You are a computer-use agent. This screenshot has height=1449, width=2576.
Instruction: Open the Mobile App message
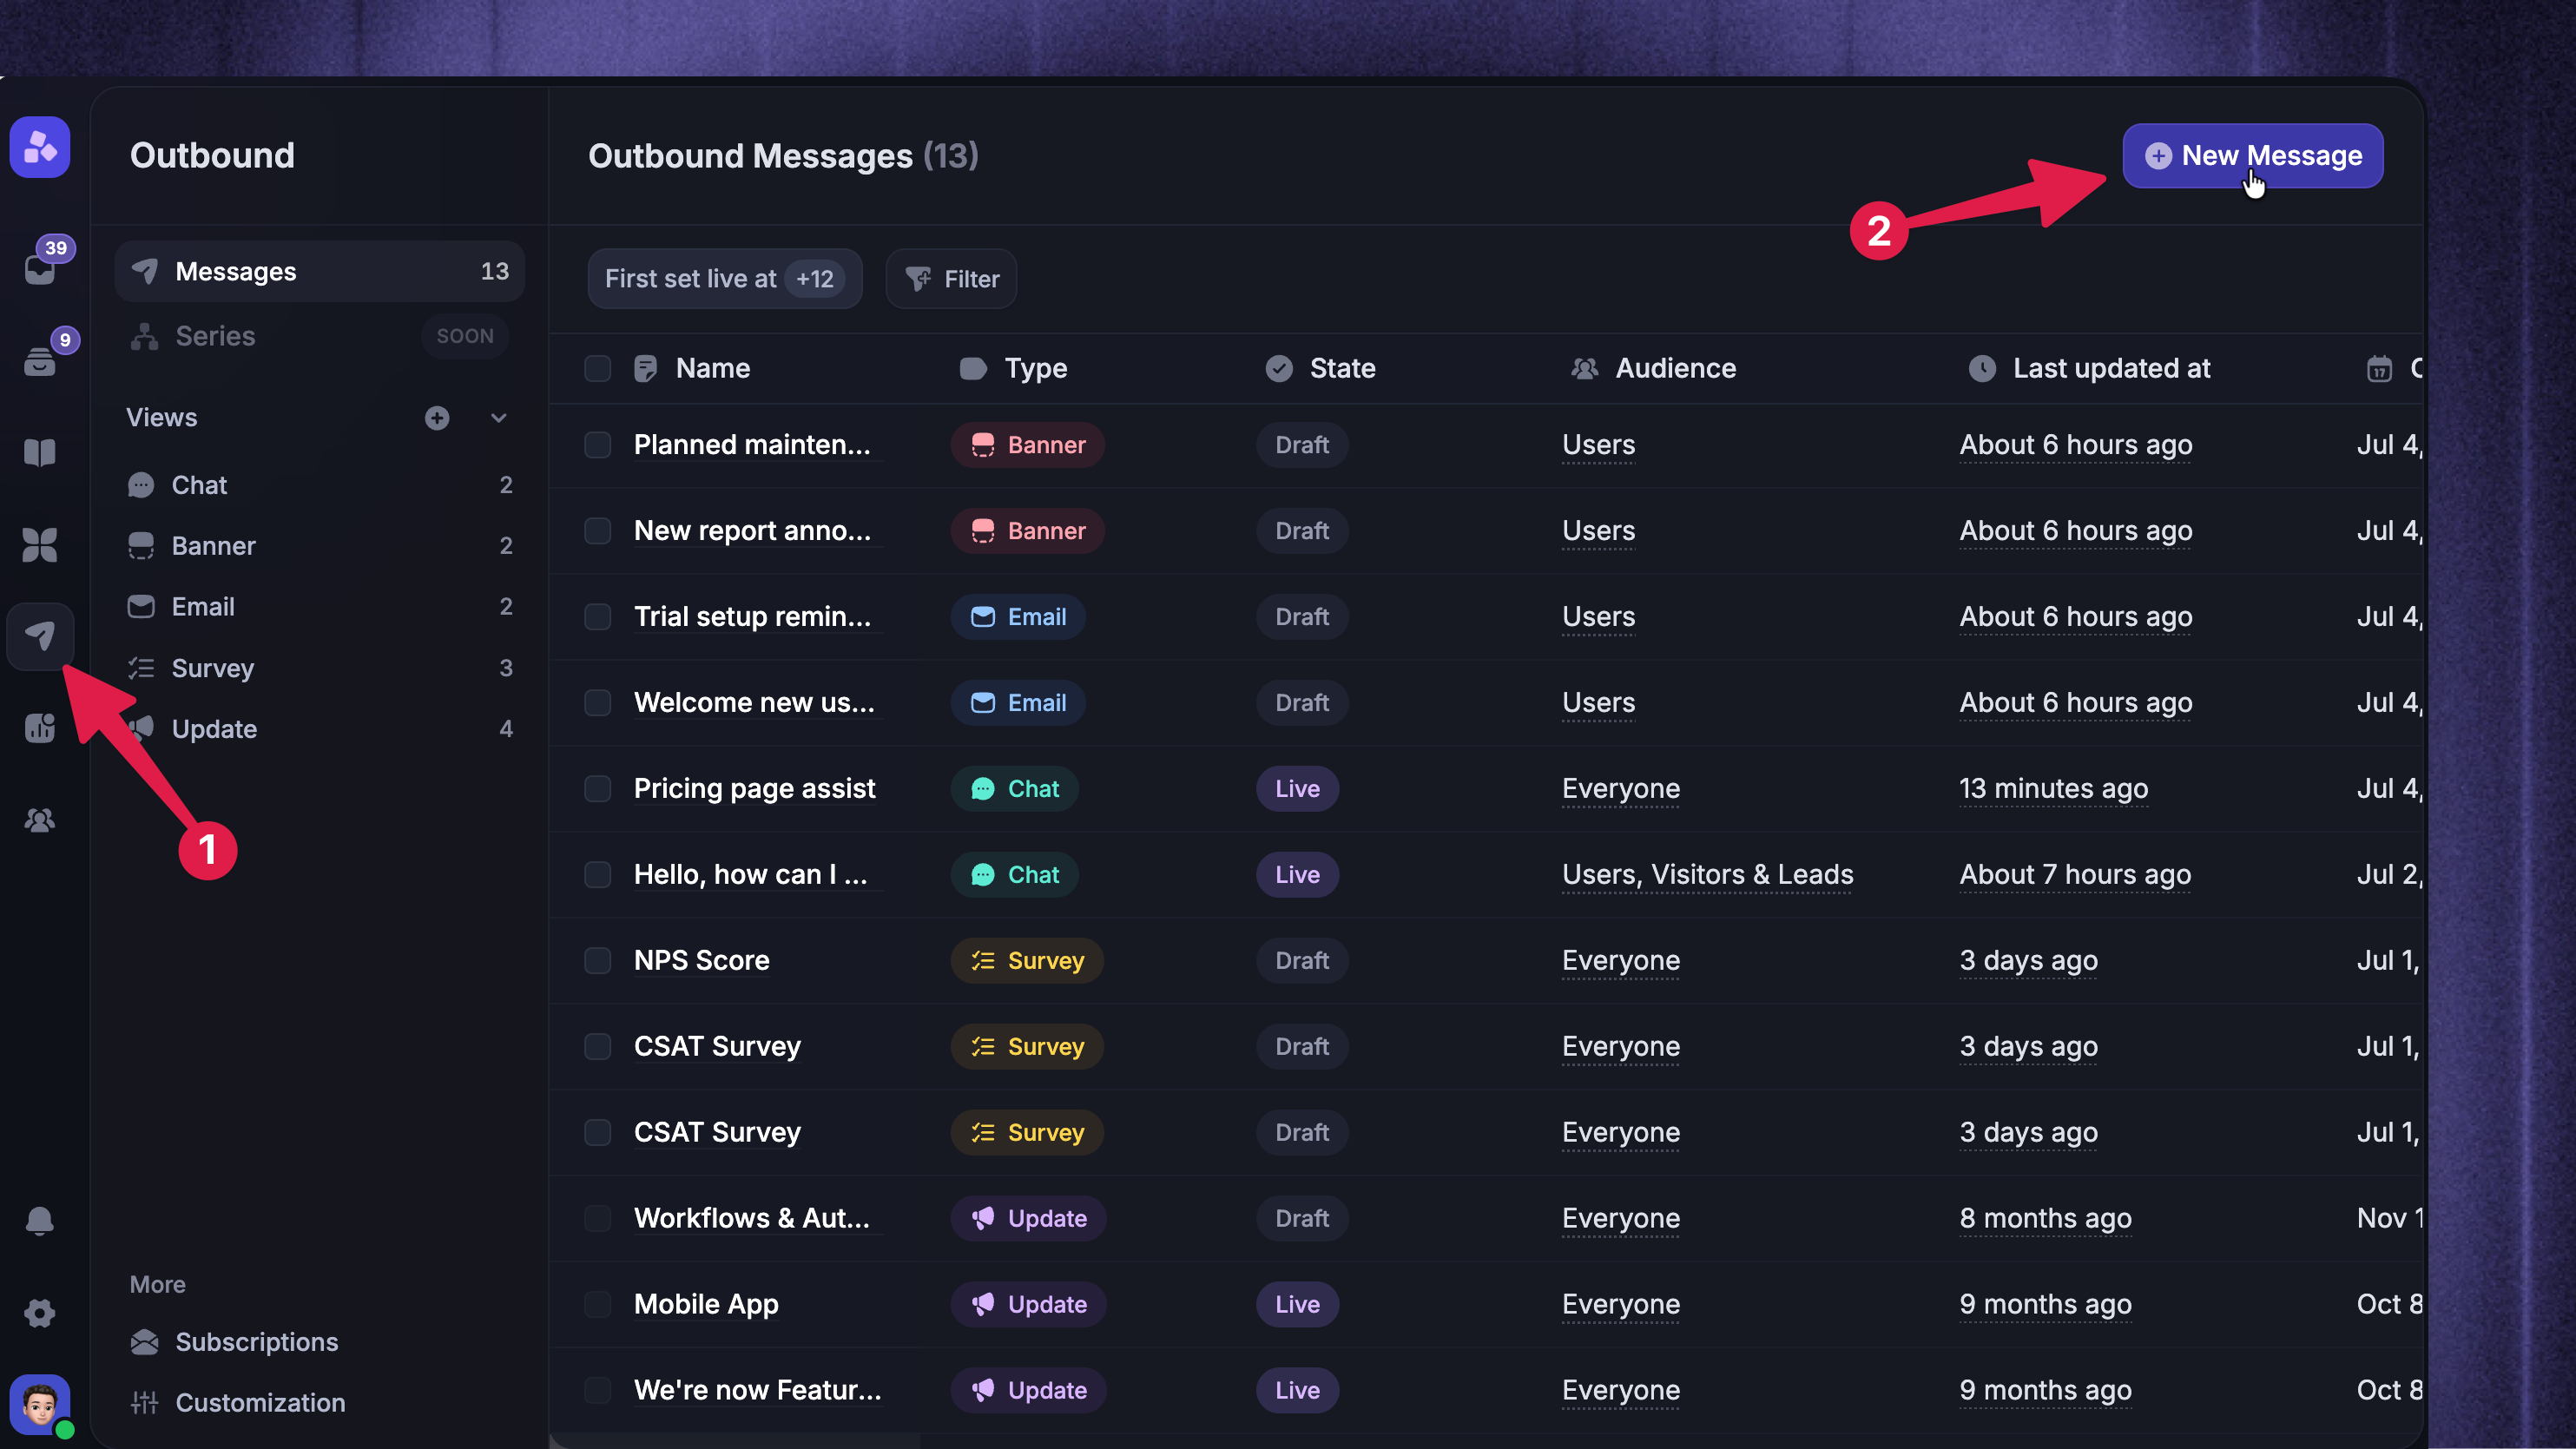706,1305
